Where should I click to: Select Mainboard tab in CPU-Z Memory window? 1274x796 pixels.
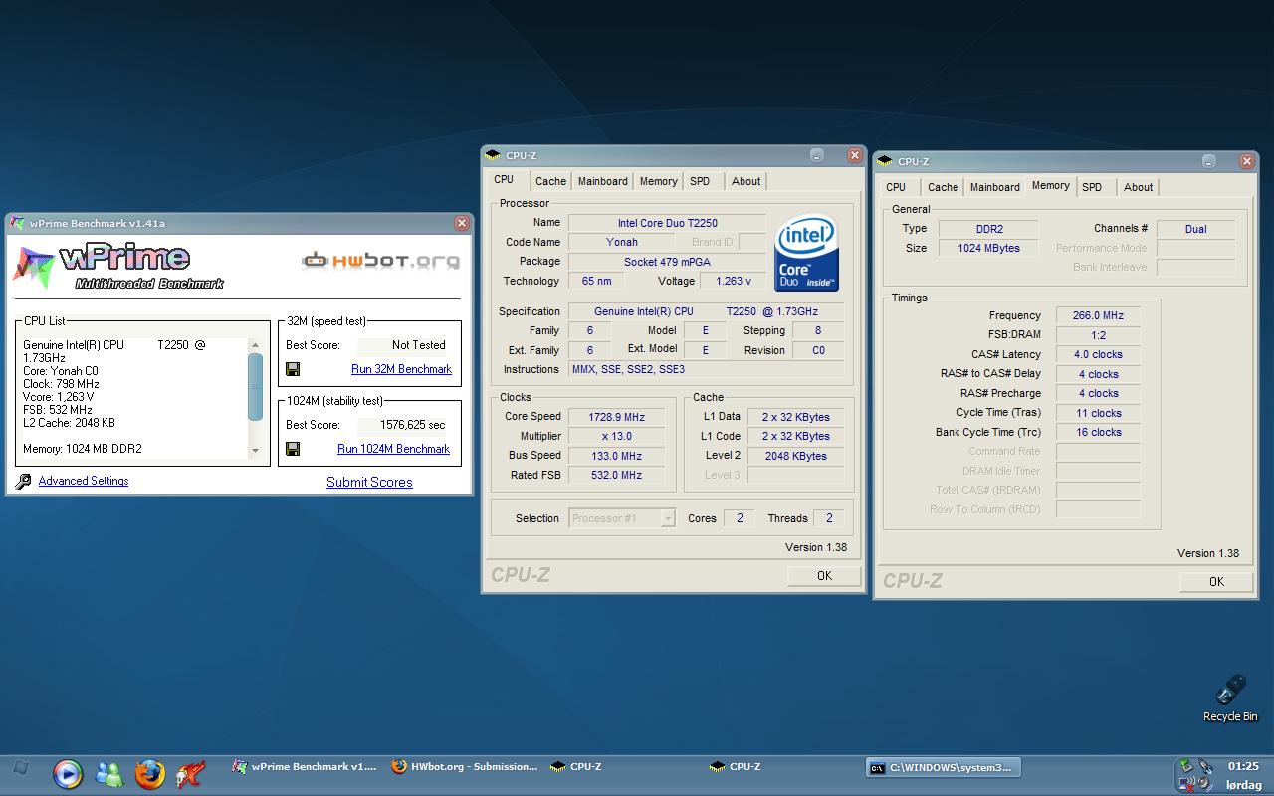(x=995, y=187)
